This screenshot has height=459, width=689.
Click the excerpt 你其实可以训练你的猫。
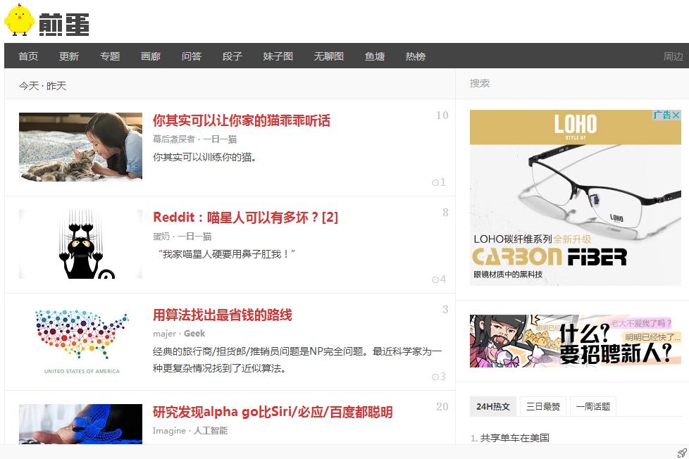tap(205, 157)
